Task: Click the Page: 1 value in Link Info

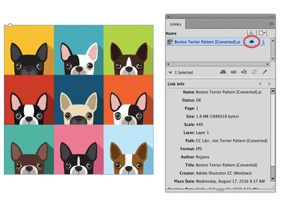Action: click(197, 108)
